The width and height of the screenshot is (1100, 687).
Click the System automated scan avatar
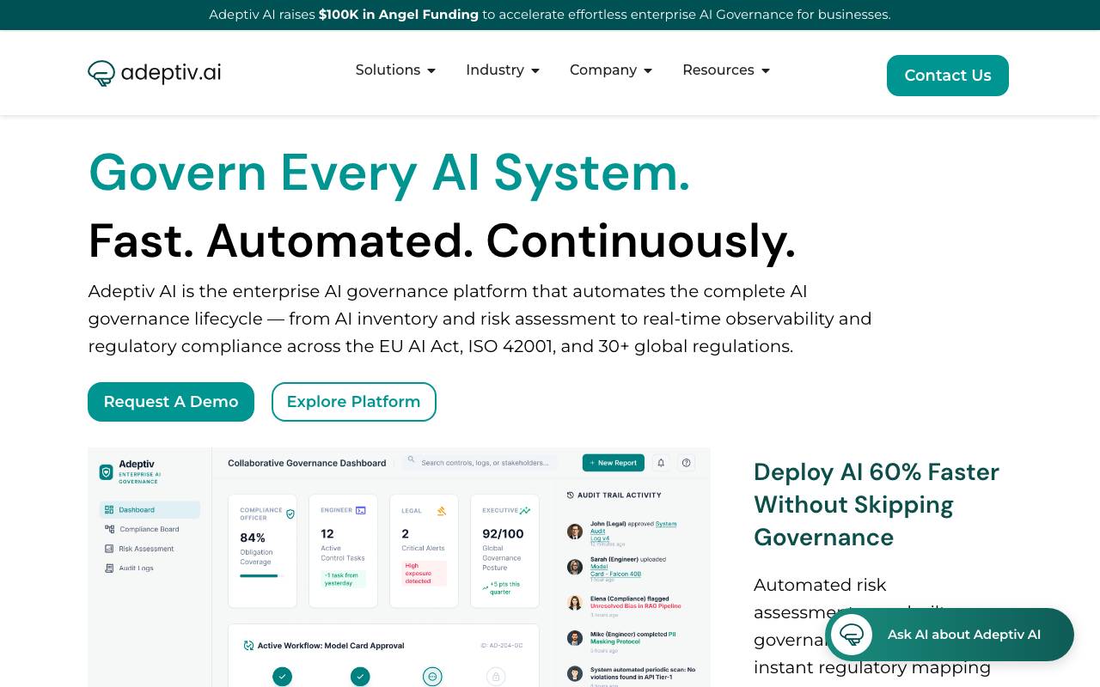point(575,674)
